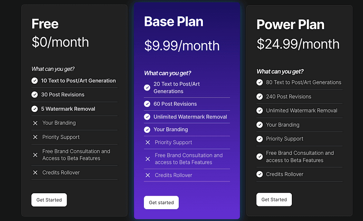Click checkmark beside 240 Post Revisions
This screenshot has width=363, height=221.
[x=260, y=96]
